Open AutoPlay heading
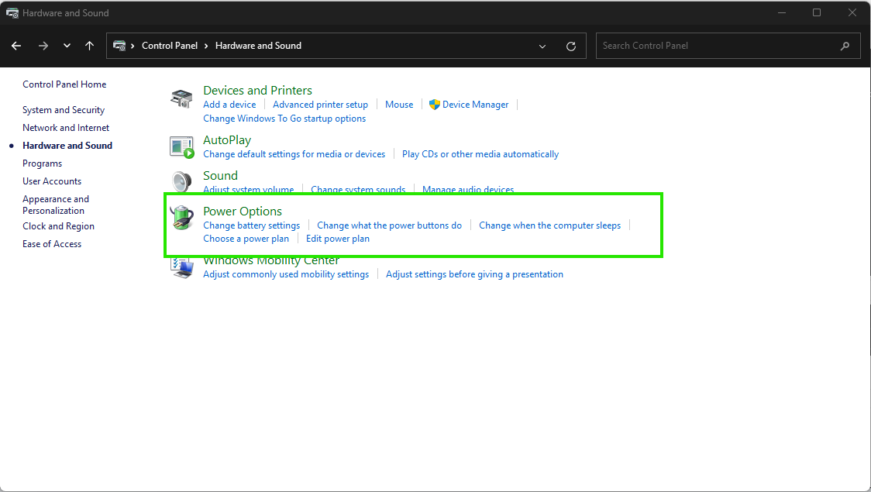 [x=226, y=140]
